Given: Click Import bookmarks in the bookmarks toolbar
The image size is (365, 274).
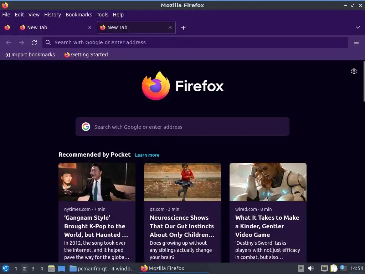Looking at the screenshot, I should pyautogui.click(x=32, y=55).
